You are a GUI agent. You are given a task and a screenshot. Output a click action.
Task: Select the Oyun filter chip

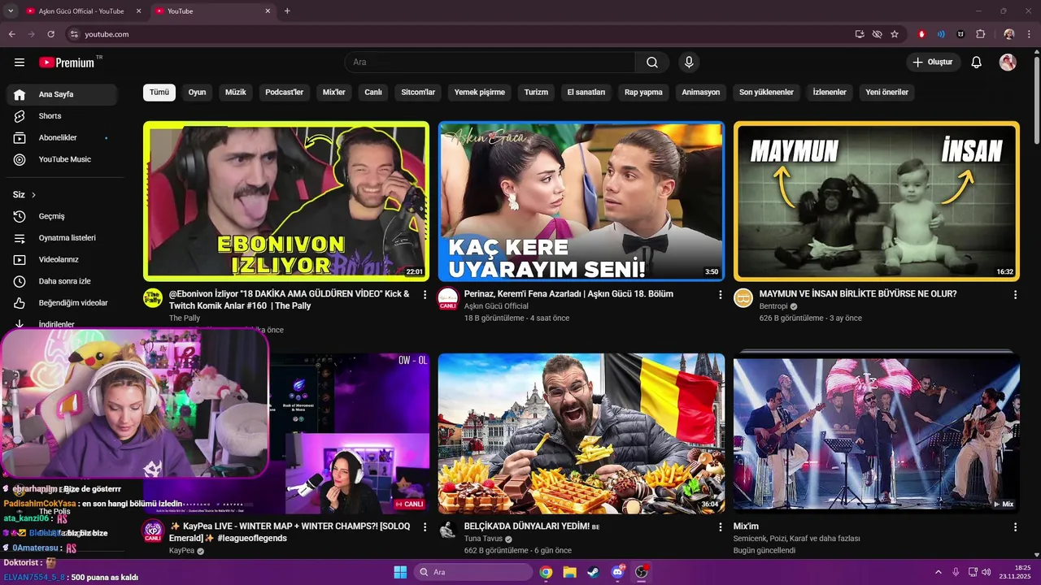197,93
